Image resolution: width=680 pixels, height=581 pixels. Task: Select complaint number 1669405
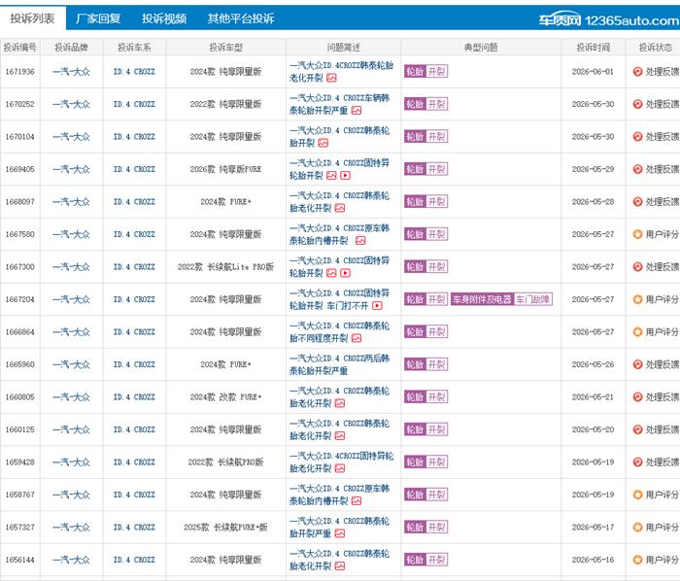[20, 169]
